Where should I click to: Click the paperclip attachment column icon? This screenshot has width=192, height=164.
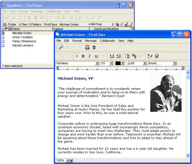10,29
